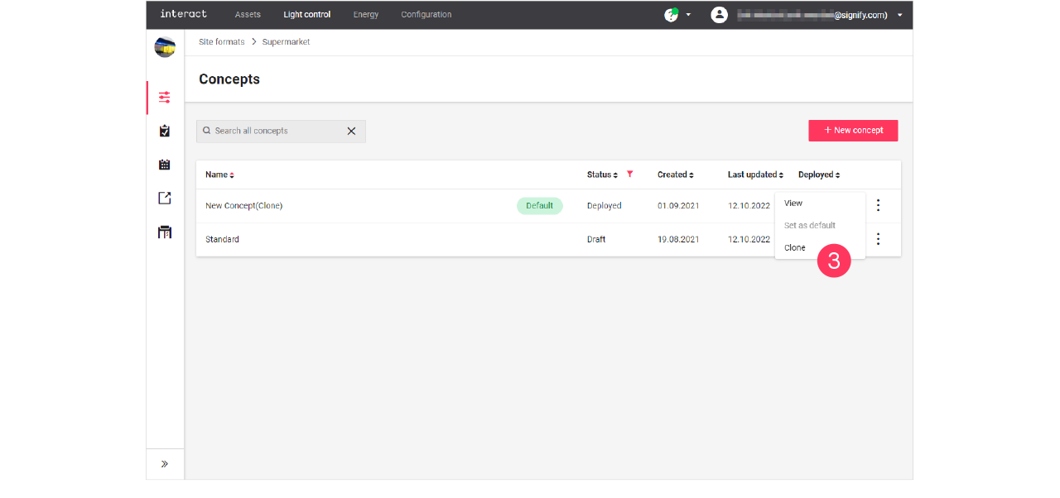
Task: Clear the search field with the X icon
Action: click(x=351, y=131)
